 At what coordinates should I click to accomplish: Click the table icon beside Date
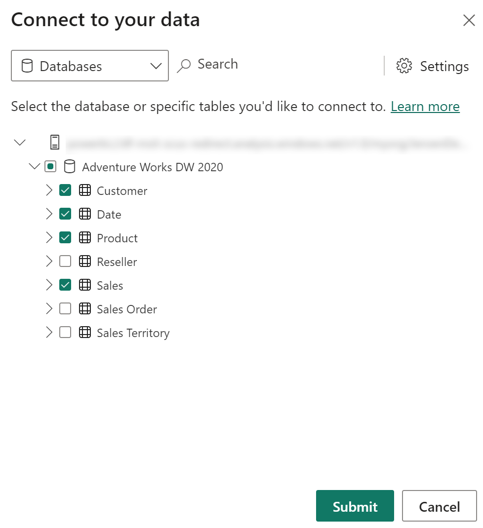[x=85, y=214]
